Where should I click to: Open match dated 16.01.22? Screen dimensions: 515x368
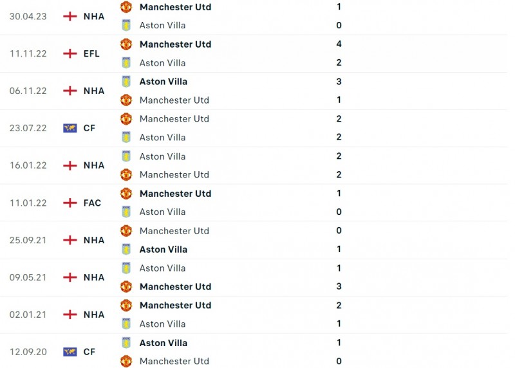[28, 165]
